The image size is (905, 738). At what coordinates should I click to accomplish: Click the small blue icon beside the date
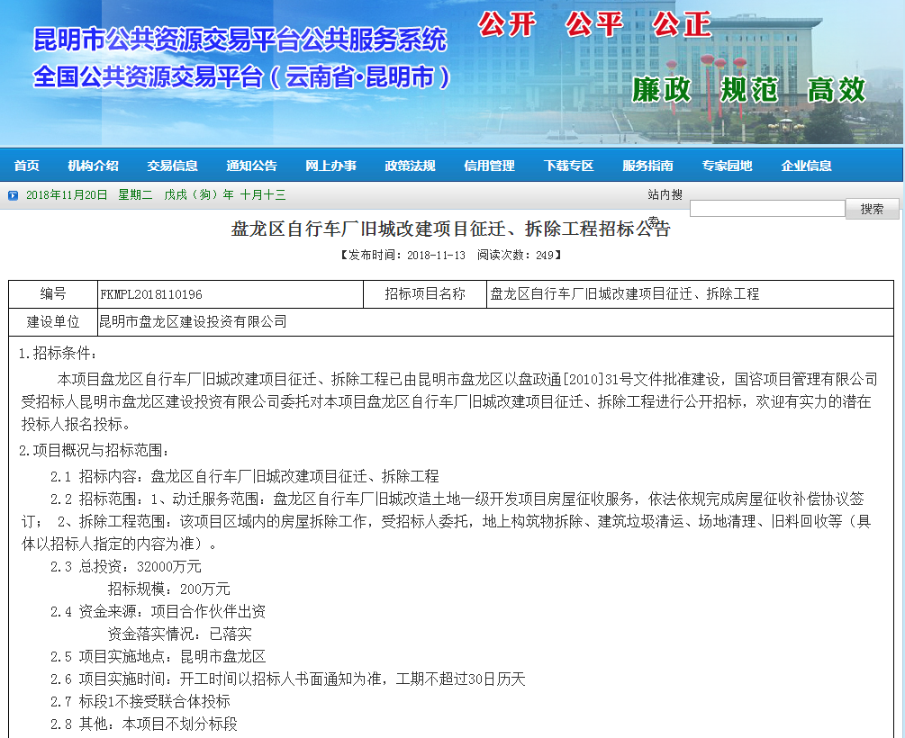pyautogui.click(x=14, y=195)
